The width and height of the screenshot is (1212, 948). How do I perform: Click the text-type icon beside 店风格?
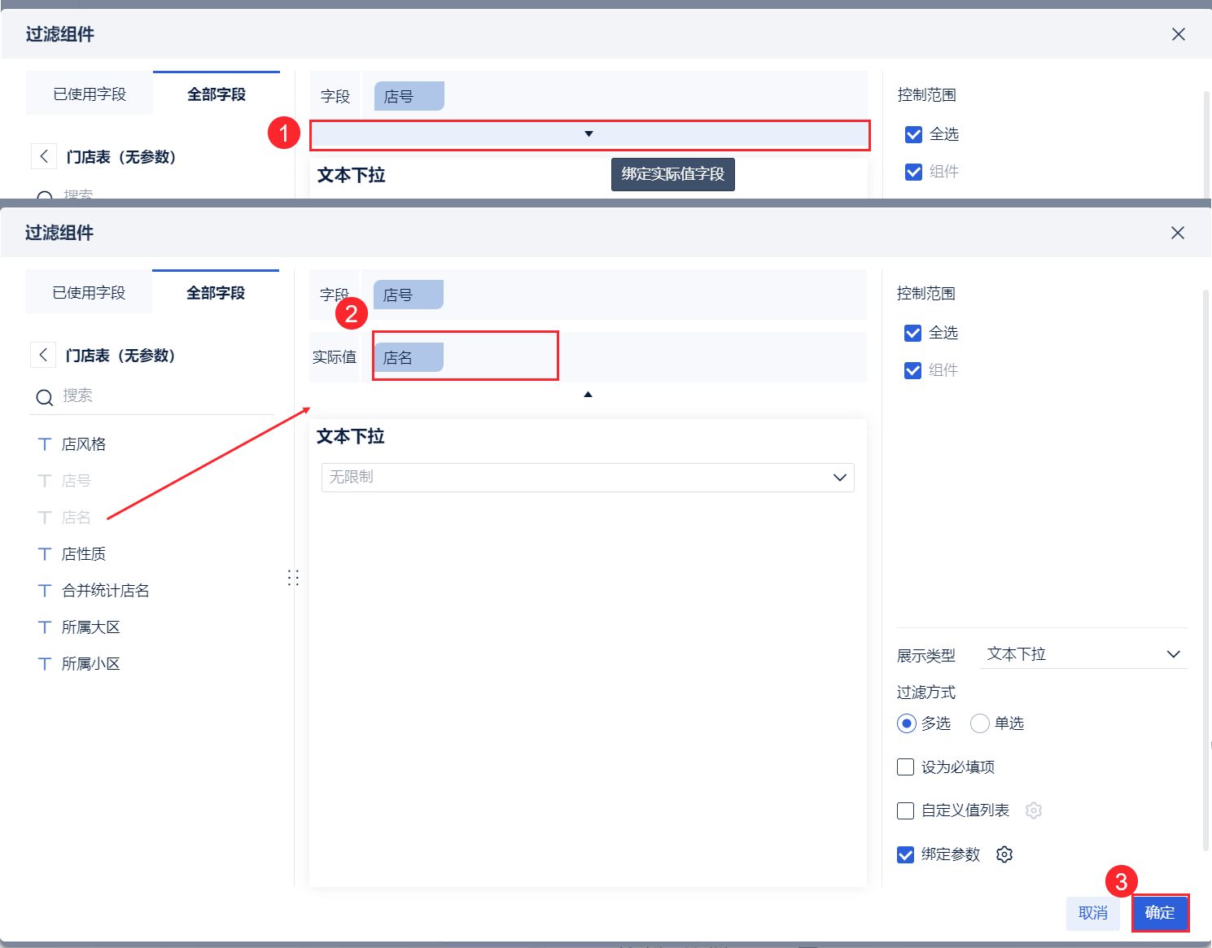[45, 443]
